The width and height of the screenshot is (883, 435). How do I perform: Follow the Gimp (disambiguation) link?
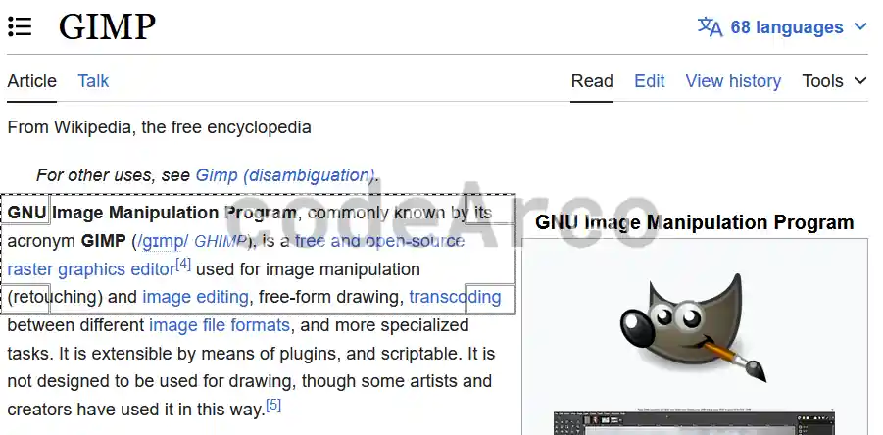285,175
